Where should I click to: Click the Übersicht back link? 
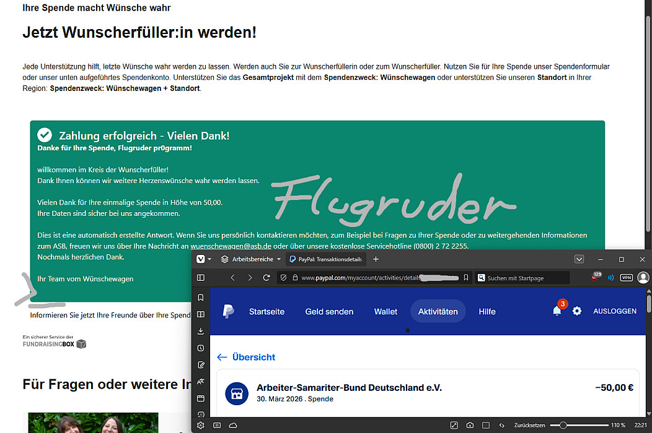click(246, 357)
